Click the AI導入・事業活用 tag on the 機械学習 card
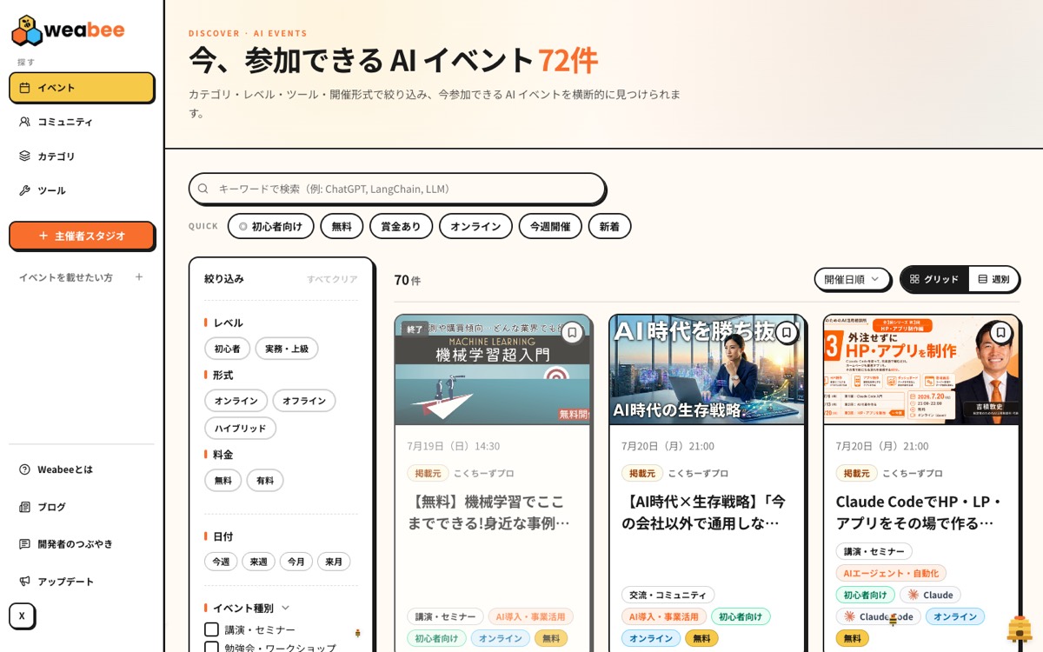This screenshot has height=652, width=1043. tap(530, 616)
